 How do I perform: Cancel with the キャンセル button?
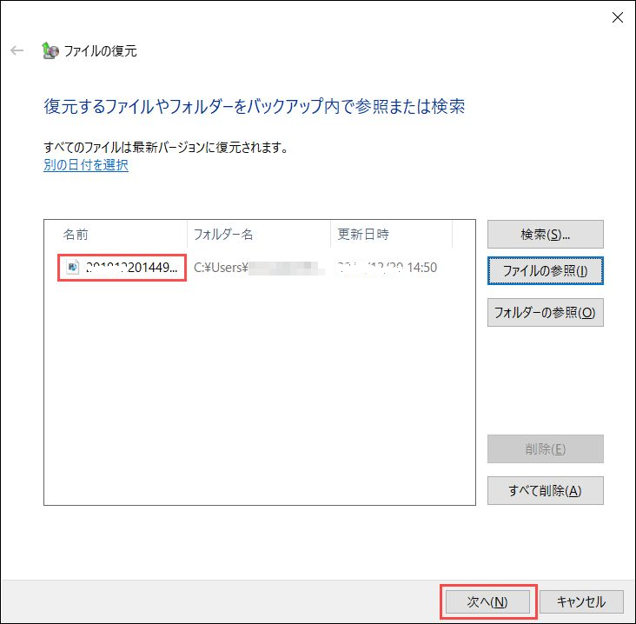pyautogui.click(x=581, y=601)
